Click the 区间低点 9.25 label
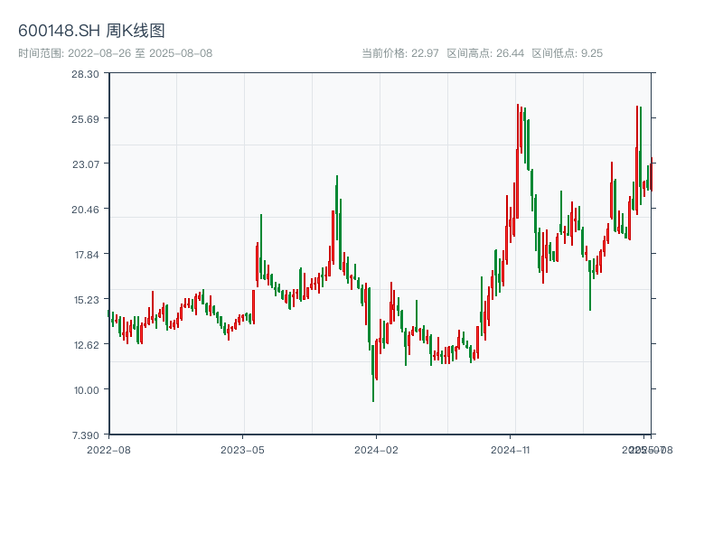The height and width of the screenshot is (542, 723). 567,53
